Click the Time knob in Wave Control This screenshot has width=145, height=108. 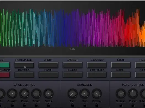(36, 93)
